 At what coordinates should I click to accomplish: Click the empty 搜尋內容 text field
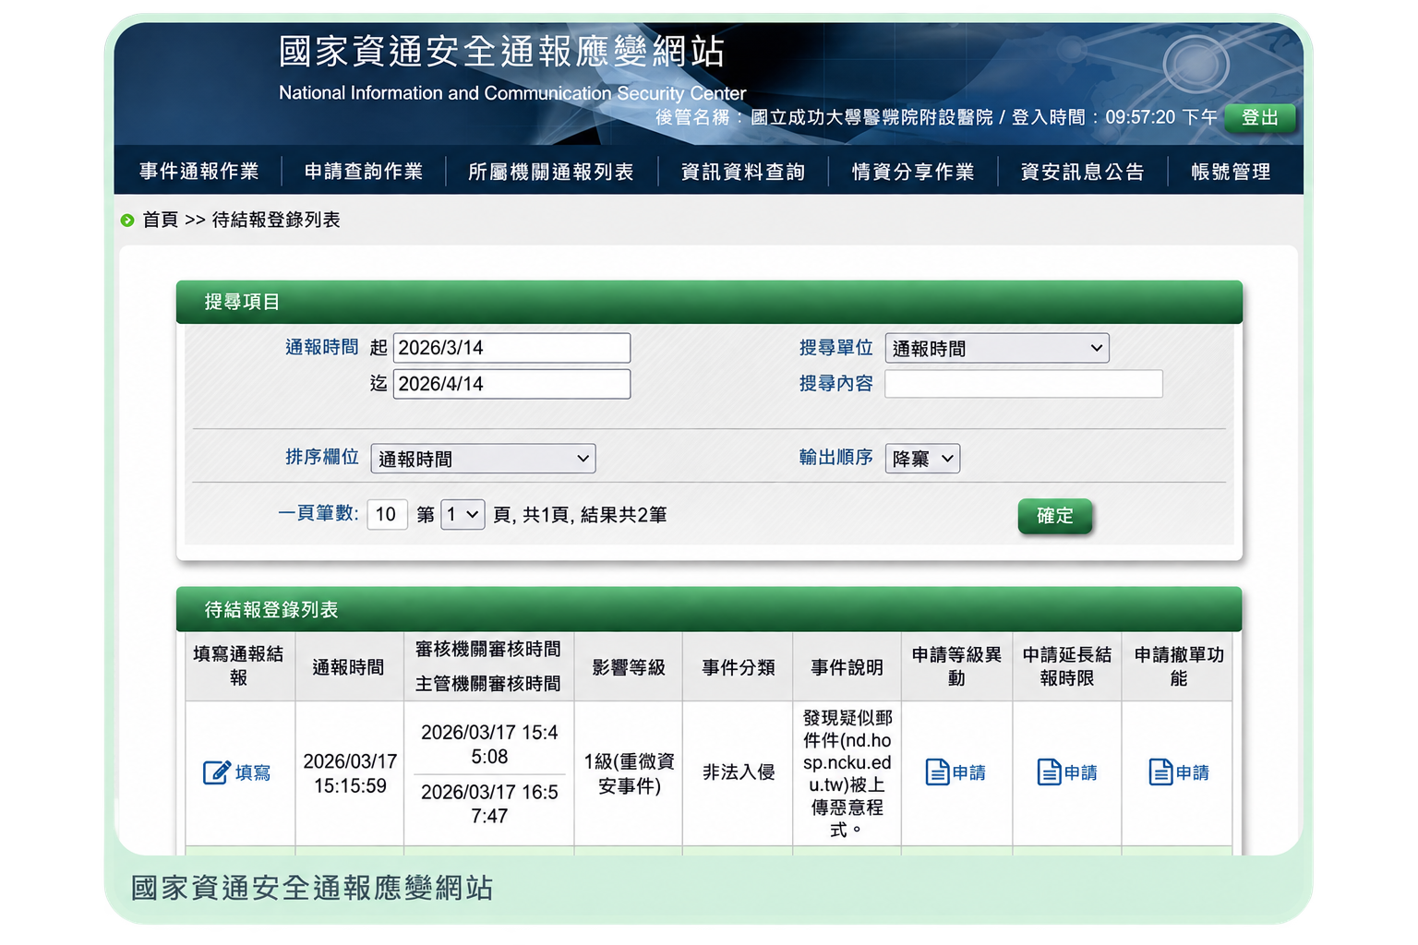click(1024, 384)
